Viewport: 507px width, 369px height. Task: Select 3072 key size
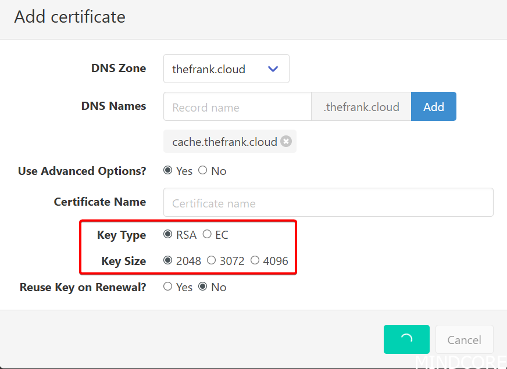[x=212, y=261]
